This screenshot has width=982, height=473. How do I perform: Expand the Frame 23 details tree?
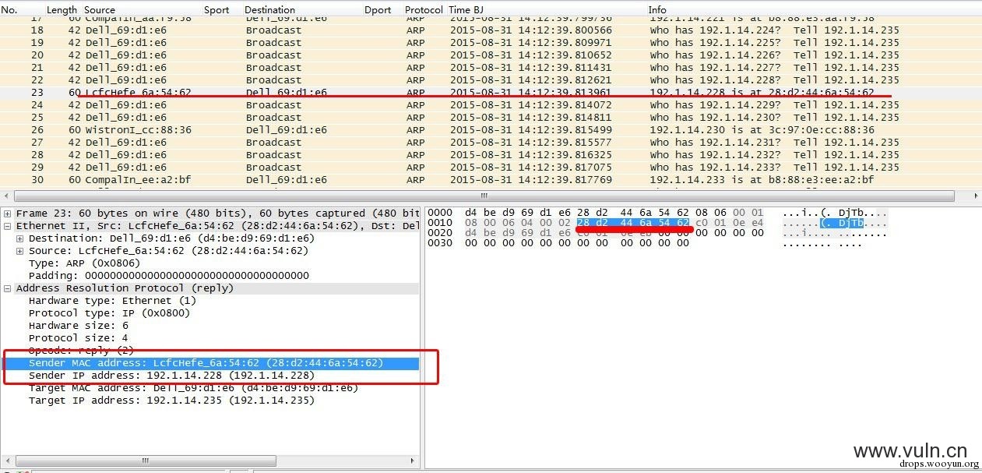coord(8,214)
